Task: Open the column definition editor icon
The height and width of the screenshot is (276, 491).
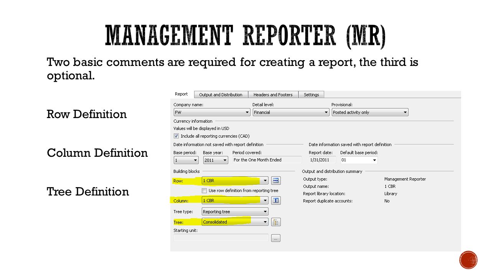Action: [276, 200]
